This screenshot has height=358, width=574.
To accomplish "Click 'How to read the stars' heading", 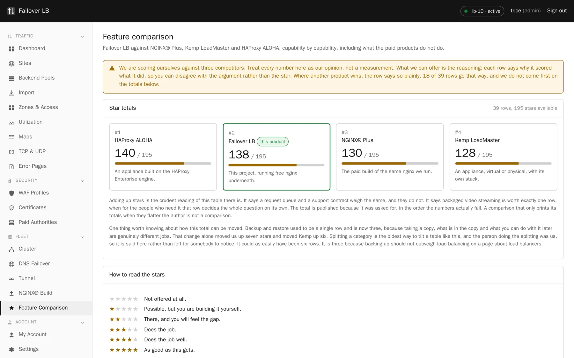I will click(x=137, y=275).
